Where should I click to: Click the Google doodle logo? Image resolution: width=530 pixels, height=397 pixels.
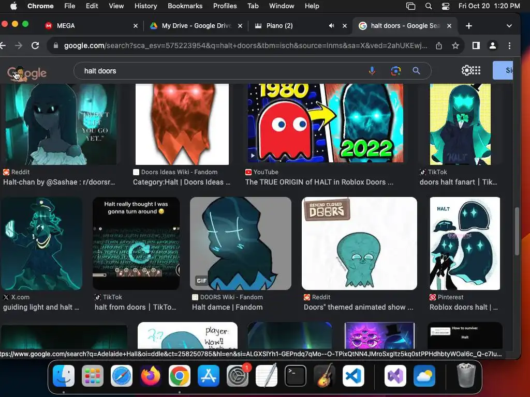pos(27,73)
